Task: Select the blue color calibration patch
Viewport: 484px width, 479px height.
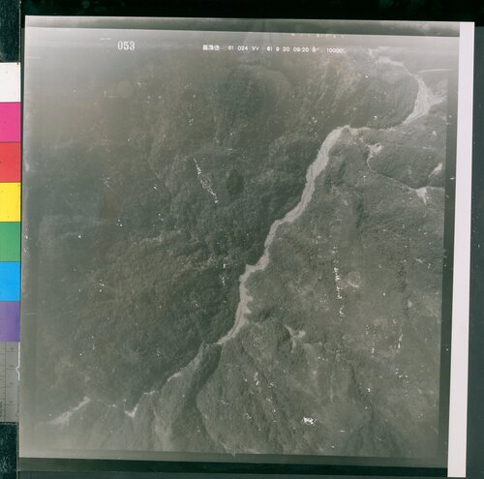Action: pos(10,282)
